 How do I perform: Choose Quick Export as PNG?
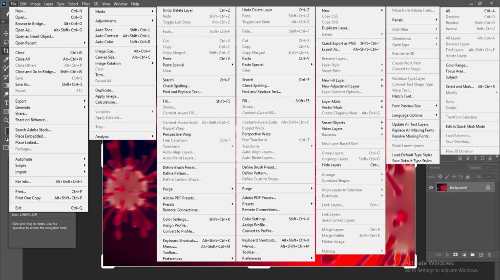[x=351, y=43]
